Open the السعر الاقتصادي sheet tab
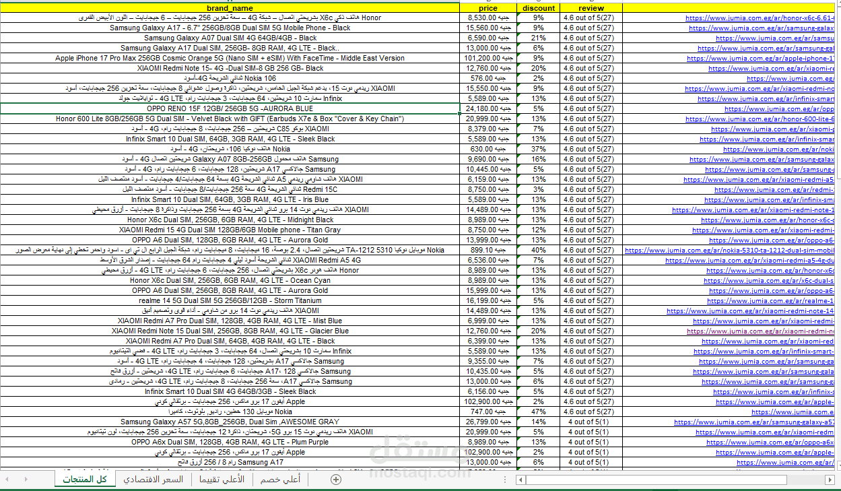This screenshot has width=841, height=491. [x=153, y=480]
